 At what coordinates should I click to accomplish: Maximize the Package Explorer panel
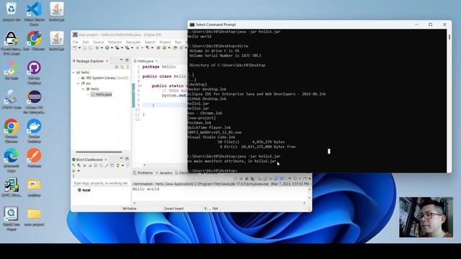127,60
